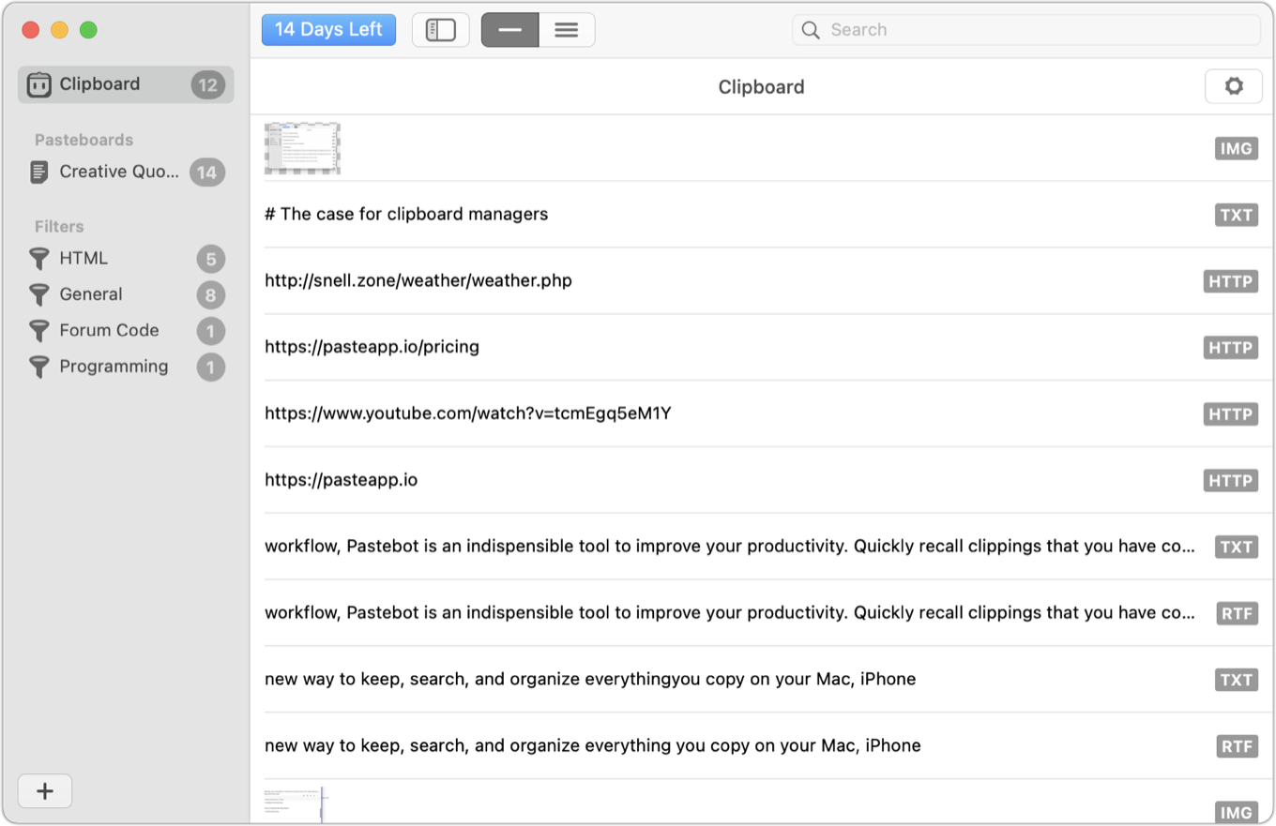1276x826 pixels.
Task: Switch to the multi-line list view
Action: click(566, 29)
